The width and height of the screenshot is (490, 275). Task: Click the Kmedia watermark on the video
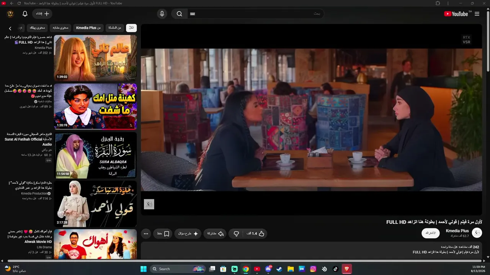[149, 204]
